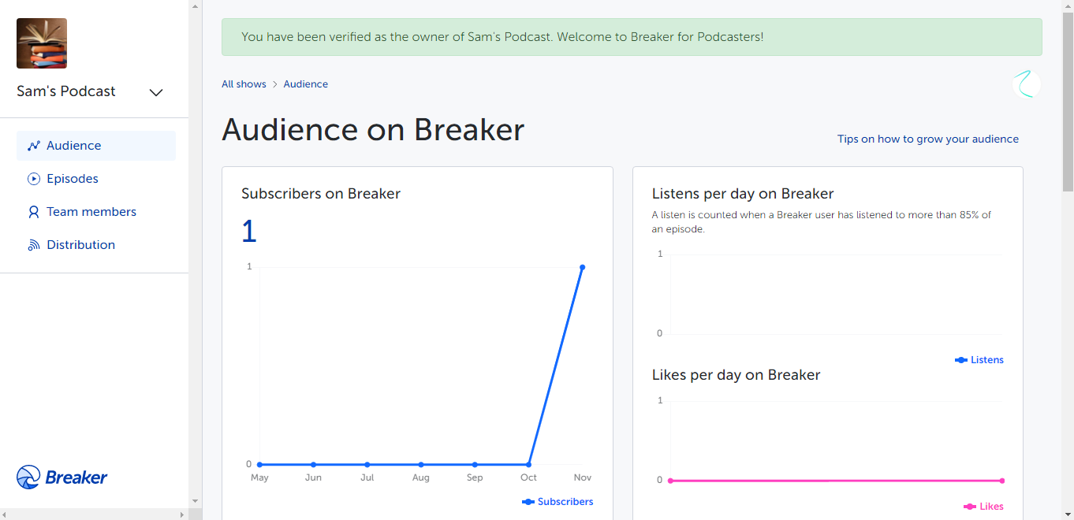Click the May data point on subscribers chart
The width and height of the screenshot is (1074, 520).
[259, 464]
